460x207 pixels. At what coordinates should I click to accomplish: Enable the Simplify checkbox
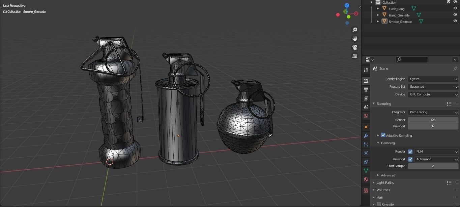pyautogui.click(x=379, y=204)
